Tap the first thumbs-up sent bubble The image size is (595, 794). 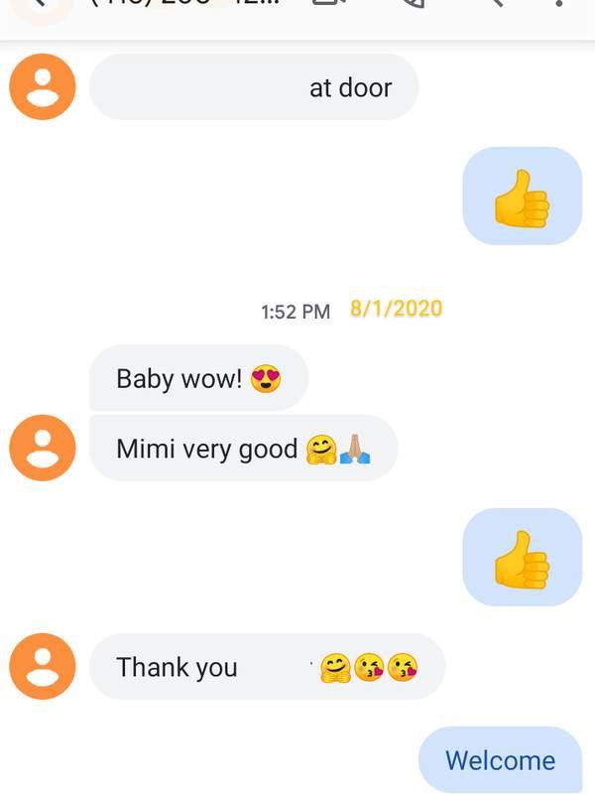(523, 196)
